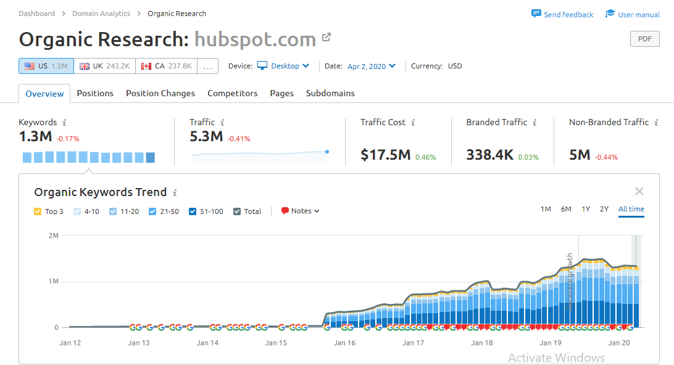Click the Keywords value 1.3M

tap(35, 136)
